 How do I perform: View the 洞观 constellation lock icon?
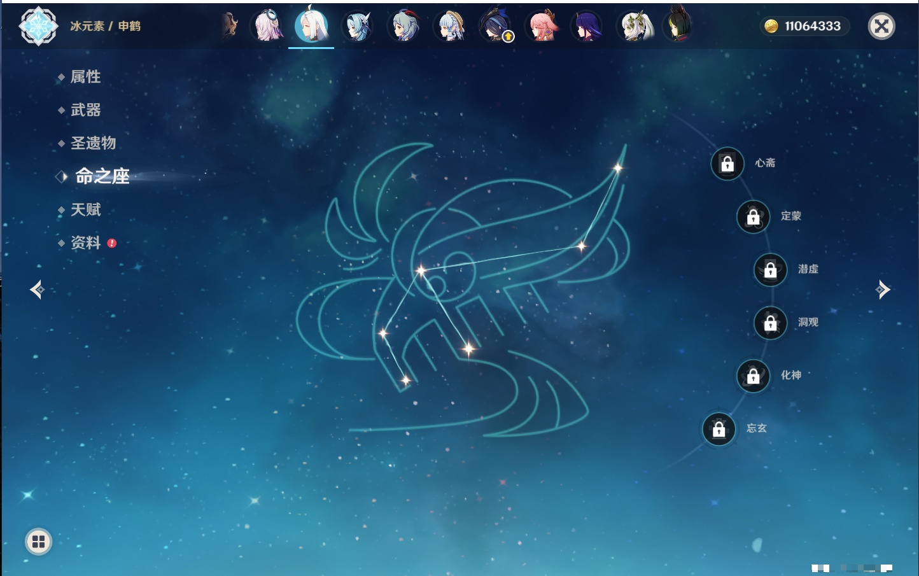(x=770, y=323)
